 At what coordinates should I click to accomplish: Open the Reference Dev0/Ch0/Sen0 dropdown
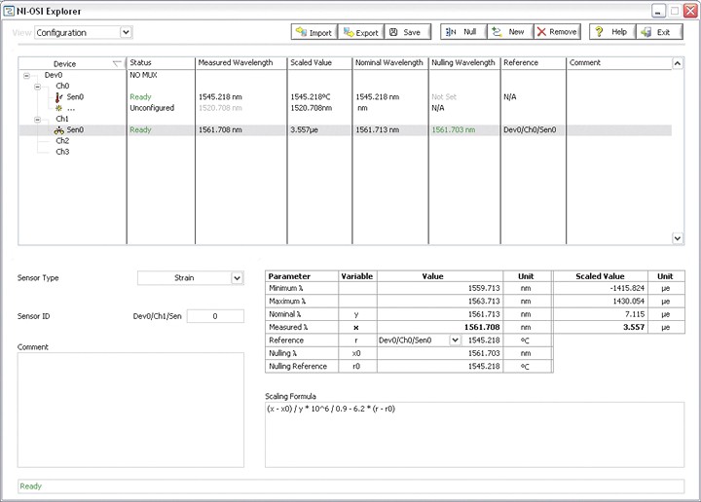point(455,341)
